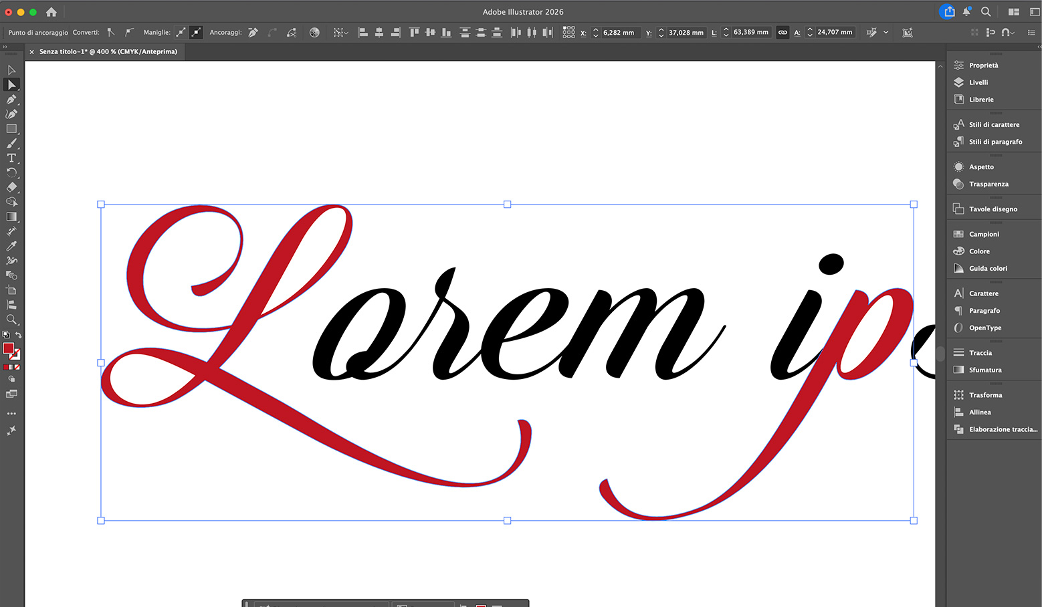1042x607 pixels.
Task: Select the Type tool
Action: coord(11,158)
